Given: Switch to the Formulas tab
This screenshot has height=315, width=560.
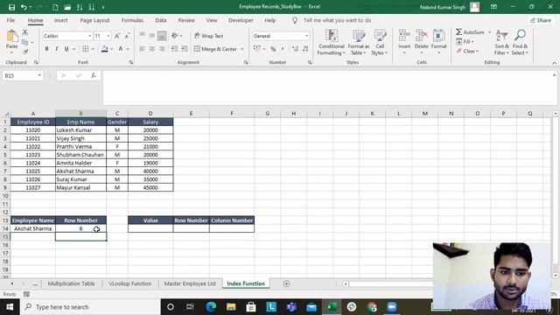Looking at the screenshot, I should coord(132,20).
